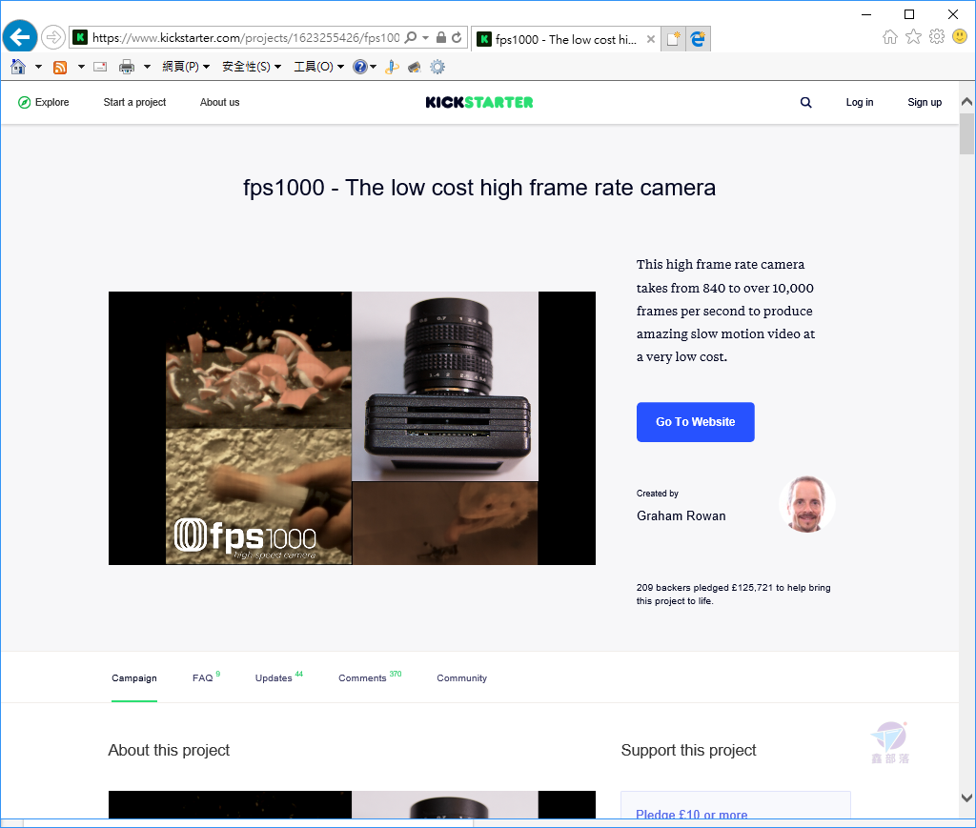Click the vertical scrollbar thumb

tap(966, 133)
